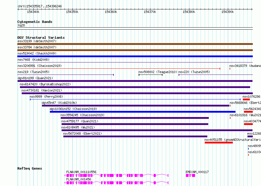The image size is (261, 186).
Task: Select the RefSeq Genes track title
Action: coord(30,168)
